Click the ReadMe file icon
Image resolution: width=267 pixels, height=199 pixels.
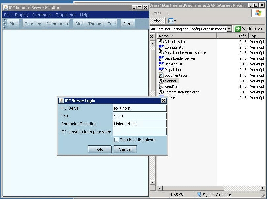[161, 86]
